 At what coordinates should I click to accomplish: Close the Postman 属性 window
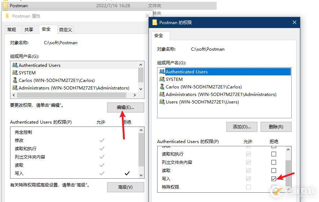click(147, 16)
